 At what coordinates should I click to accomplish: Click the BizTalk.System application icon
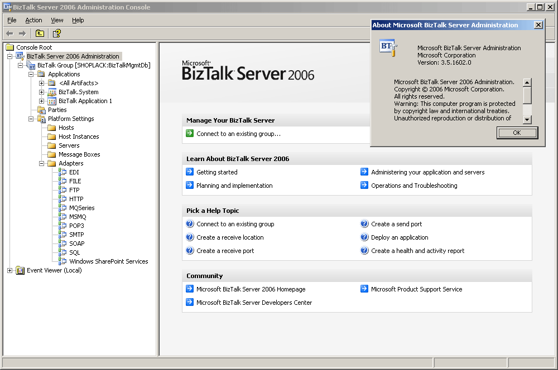[52, 92]
